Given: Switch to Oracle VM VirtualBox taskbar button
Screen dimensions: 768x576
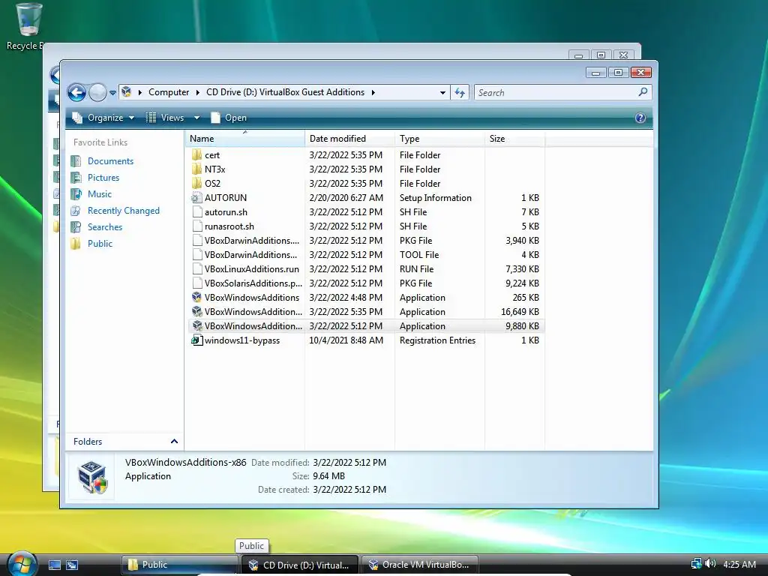Looking at the screenshot, I should point(419,565).
